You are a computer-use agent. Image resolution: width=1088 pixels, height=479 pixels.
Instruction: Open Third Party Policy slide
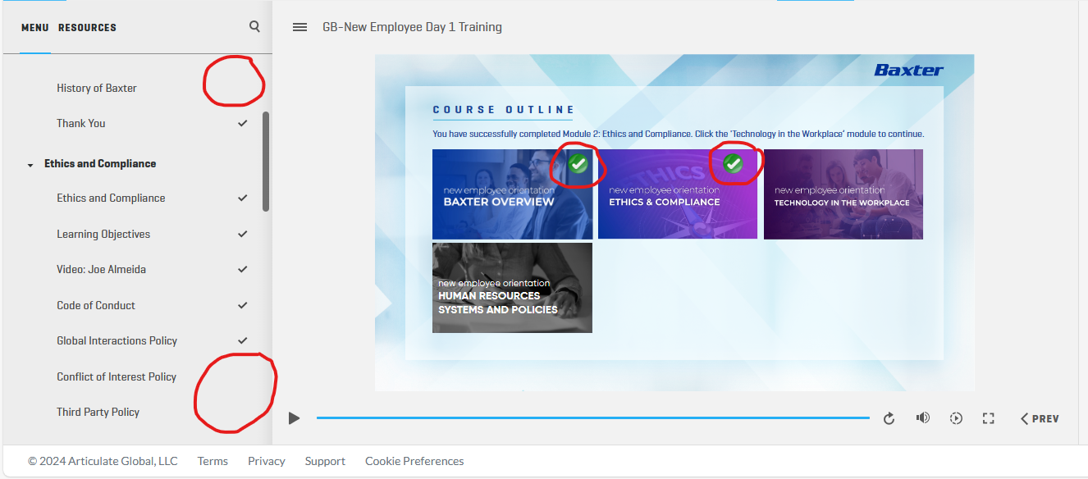point(98,412)
